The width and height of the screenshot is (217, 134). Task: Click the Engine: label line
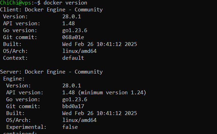[14, 79]
